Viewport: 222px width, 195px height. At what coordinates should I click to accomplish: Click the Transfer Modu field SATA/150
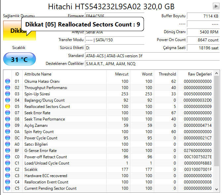[114, 40]
